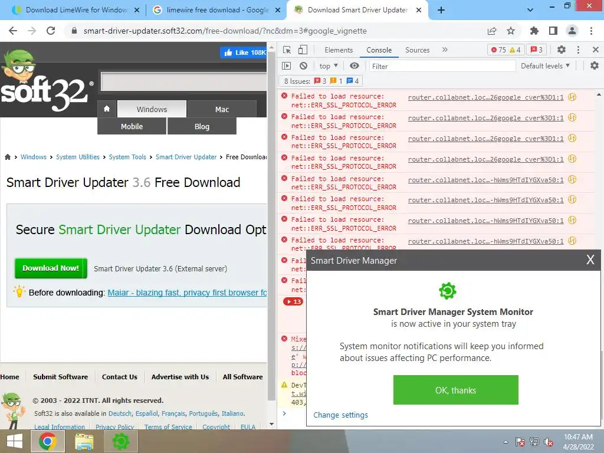Select the Blog navigation tab

[x=202, y=126]
